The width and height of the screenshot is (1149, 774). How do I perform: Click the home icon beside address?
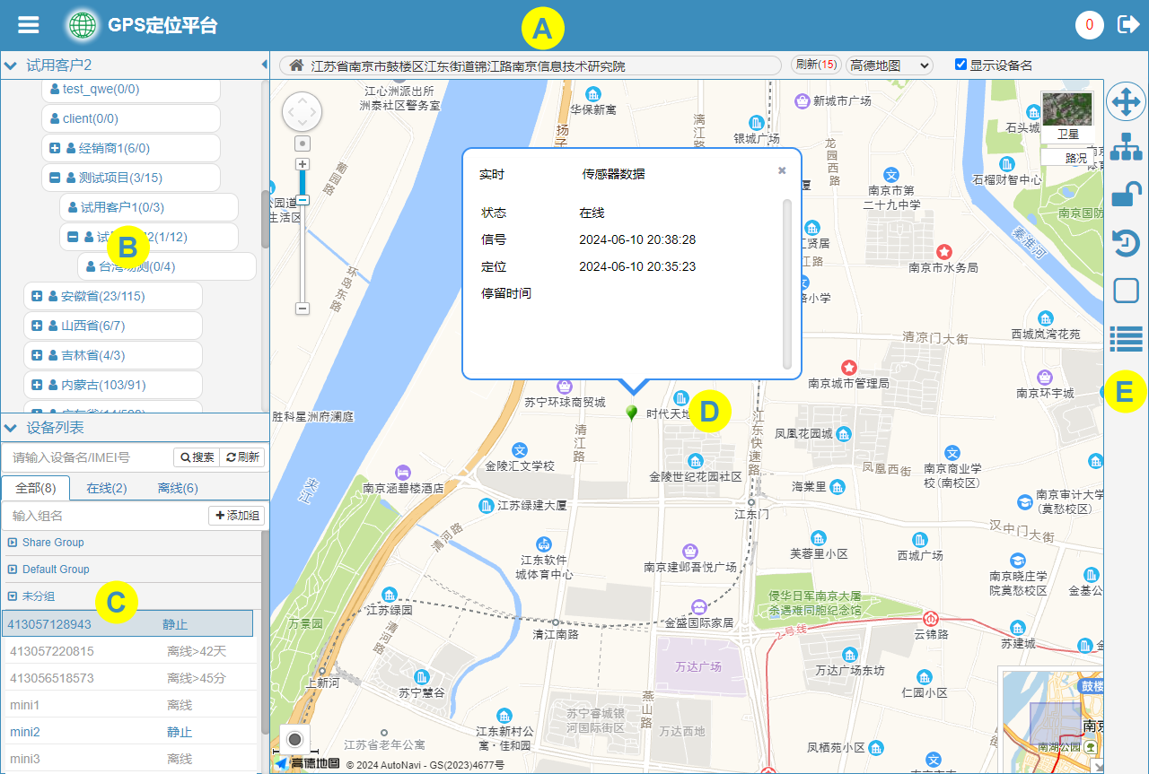click(295, 65)
